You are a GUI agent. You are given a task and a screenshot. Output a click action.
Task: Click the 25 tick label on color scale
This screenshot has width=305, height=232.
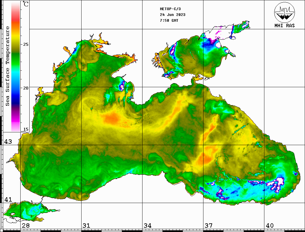pyautogui.click(x=26, y=44)
